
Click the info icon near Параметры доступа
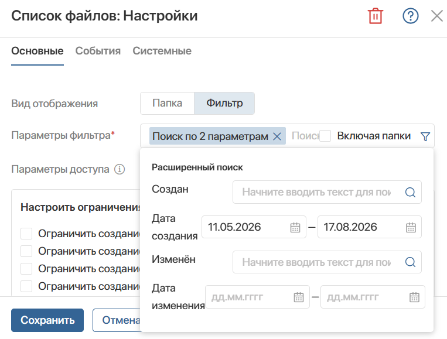coord(120,169)
